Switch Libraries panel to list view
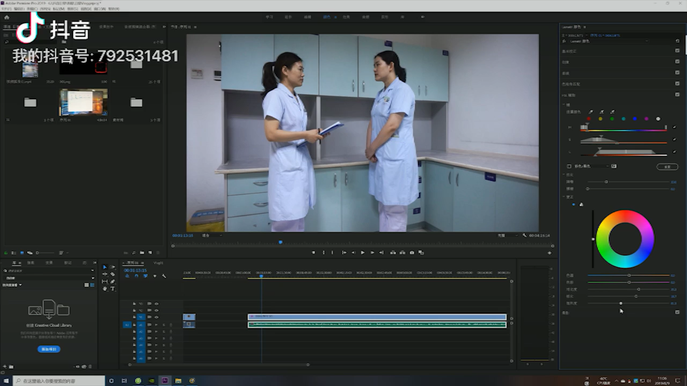 click(x=92, y=285)
